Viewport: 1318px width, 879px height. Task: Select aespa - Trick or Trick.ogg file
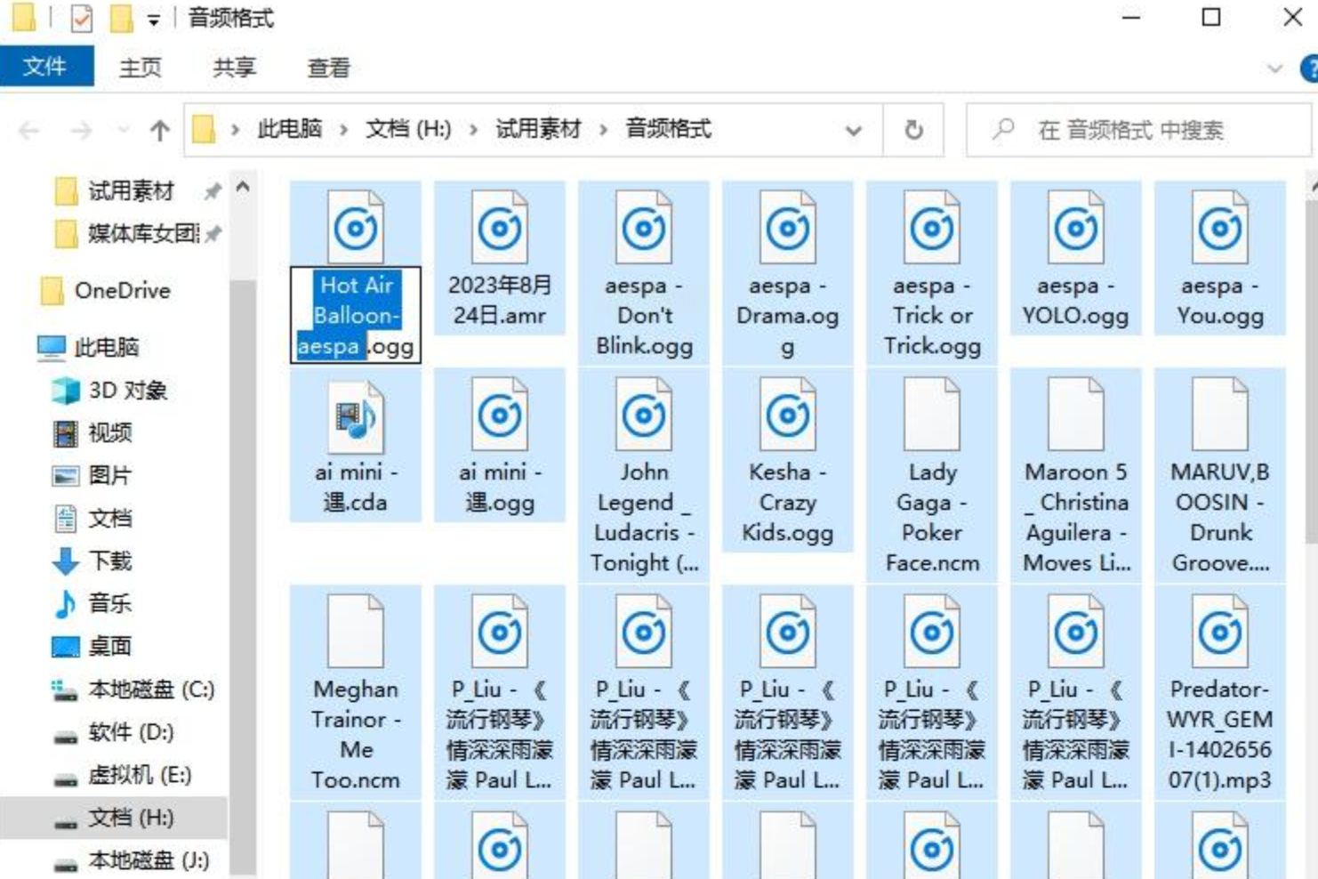coord(932,273)
